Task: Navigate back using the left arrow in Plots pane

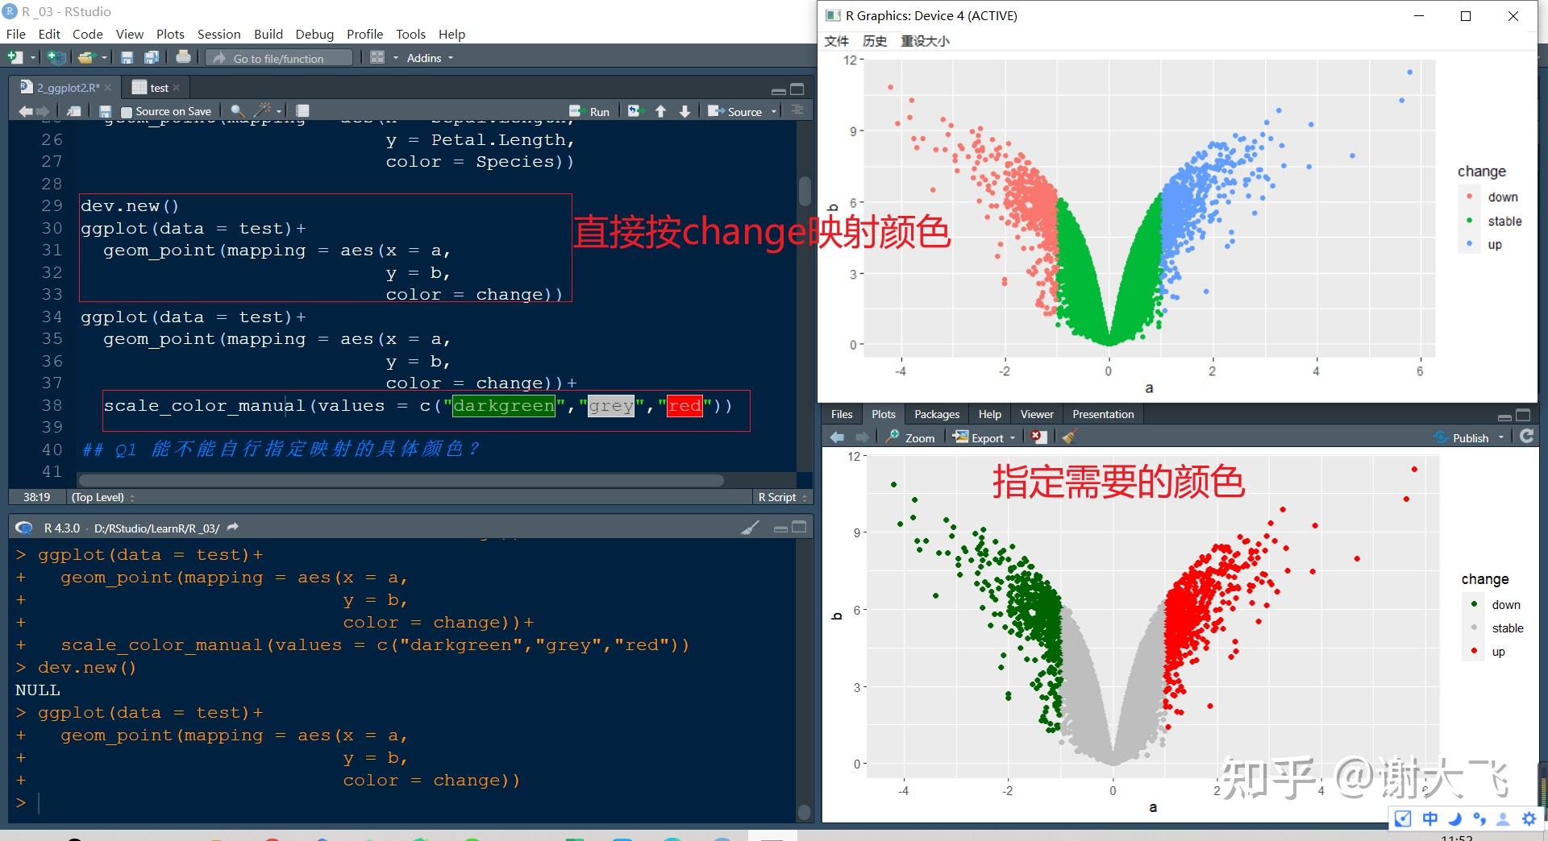Action: click(x=836, y=437)
